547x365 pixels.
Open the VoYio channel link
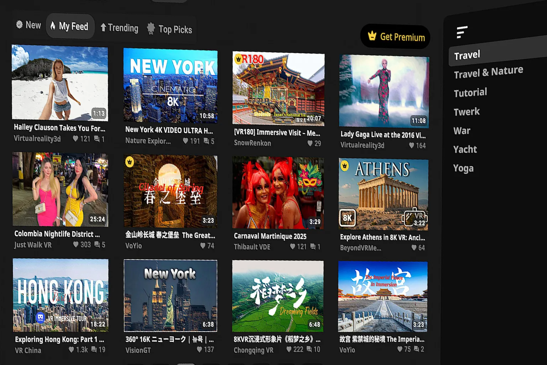tap(134, 246)
